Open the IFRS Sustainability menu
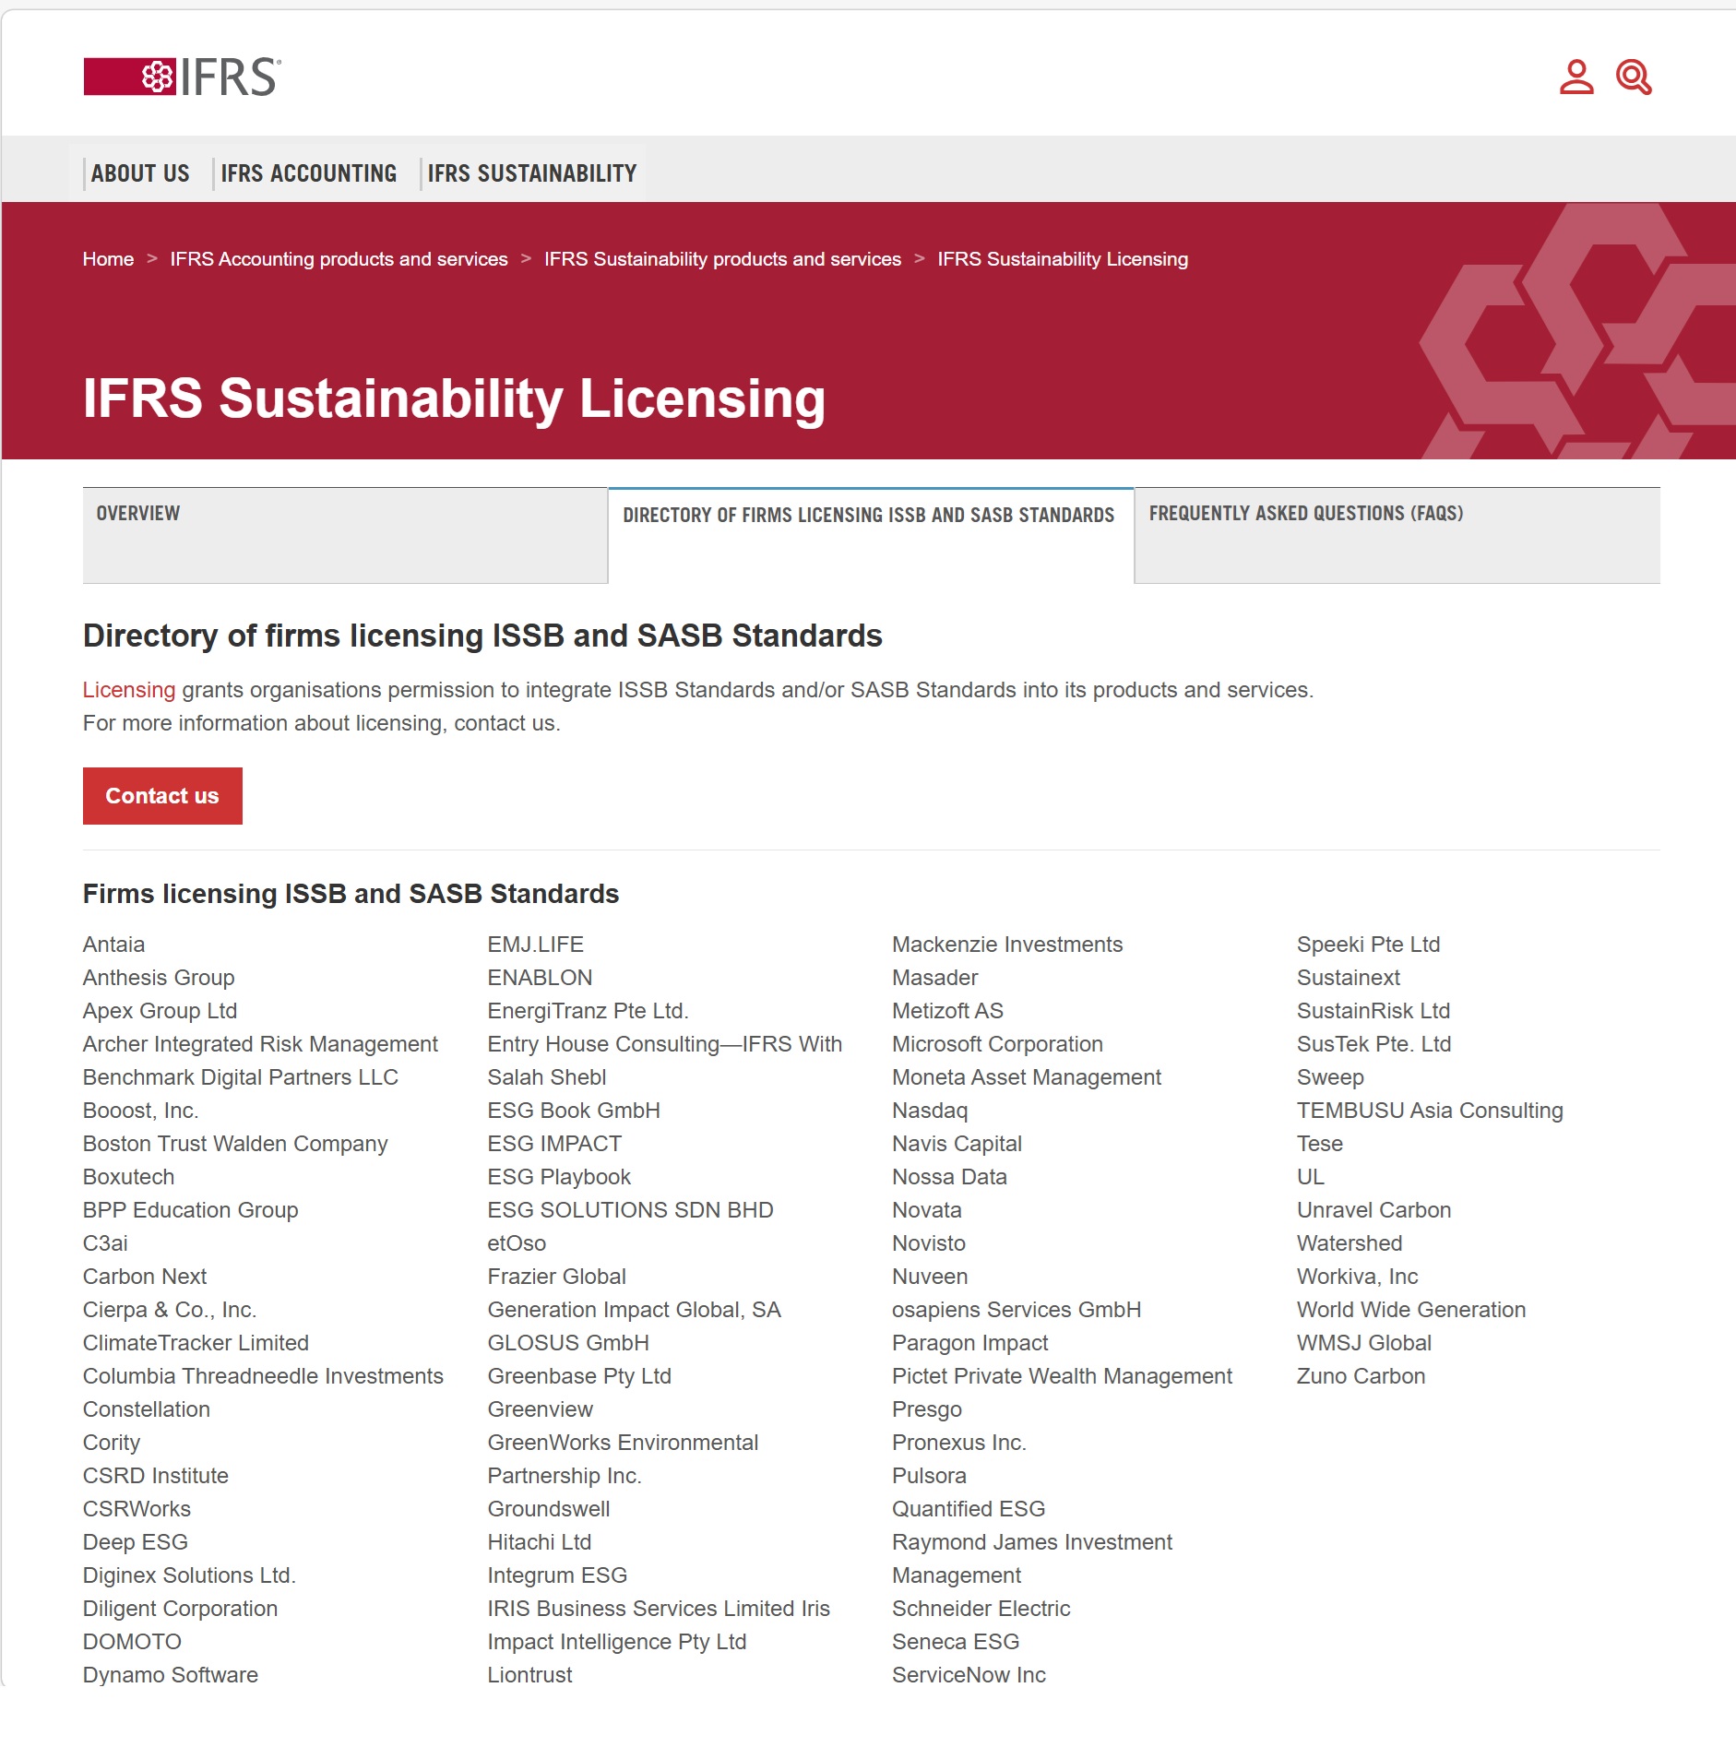Screen dimensions: 1736x1759 click(532, 173)
